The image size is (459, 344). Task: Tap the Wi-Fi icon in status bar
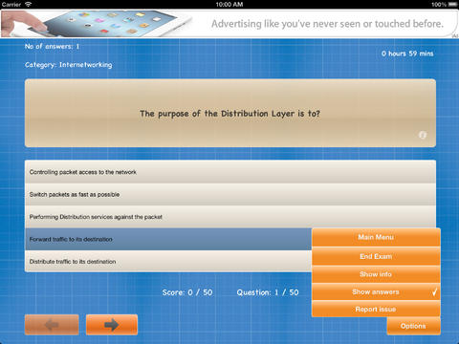coord(29,4)
